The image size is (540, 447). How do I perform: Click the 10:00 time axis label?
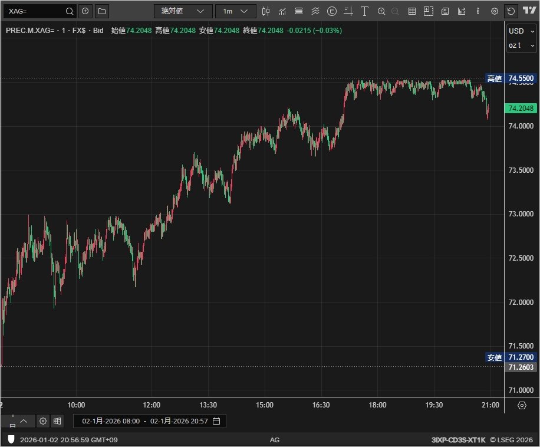[x=76, y=405]
